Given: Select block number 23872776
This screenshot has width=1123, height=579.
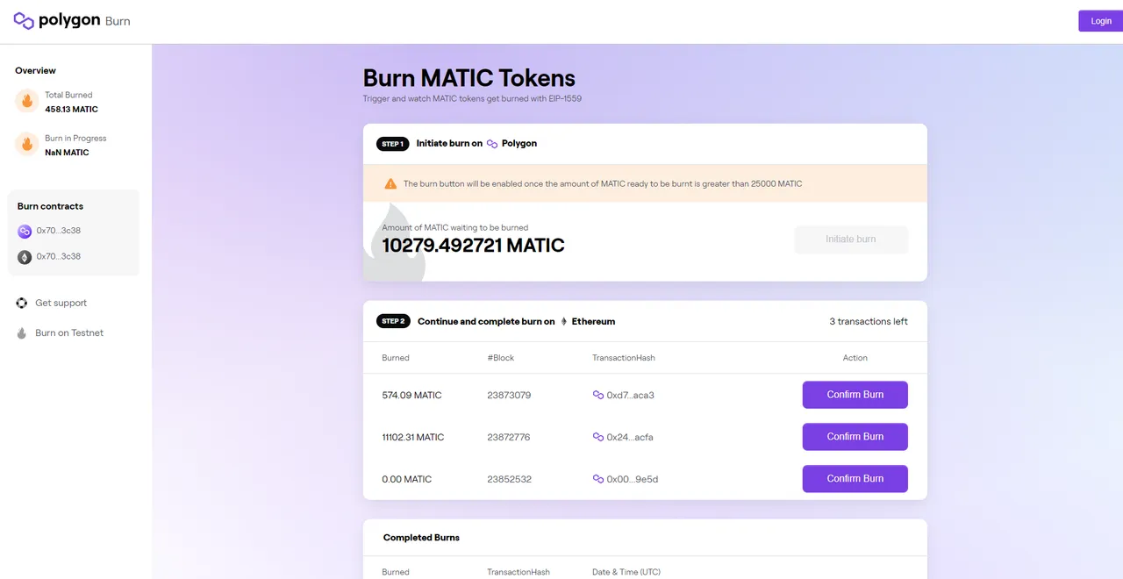Looking at the screenshot, I should (x=509, y=437).
